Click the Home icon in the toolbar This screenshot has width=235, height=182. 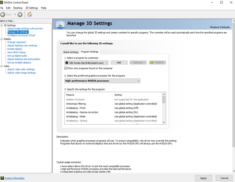(29, 14)
